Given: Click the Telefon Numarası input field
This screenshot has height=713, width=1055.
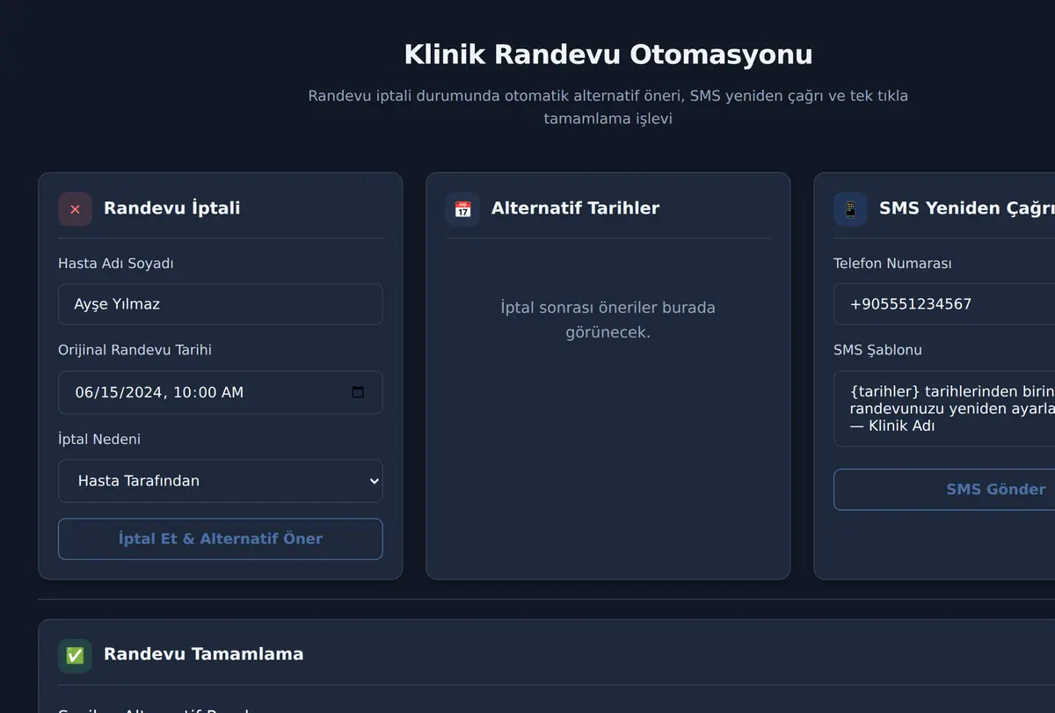Looking at the screenshot, I should [944, 304].
